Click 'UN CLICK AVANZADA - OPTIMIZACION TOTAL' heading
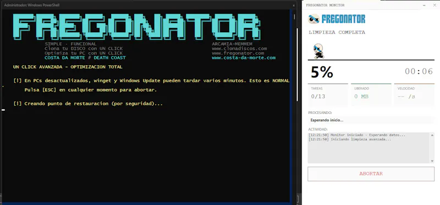 pyautogui.click(x=68, y=67)
